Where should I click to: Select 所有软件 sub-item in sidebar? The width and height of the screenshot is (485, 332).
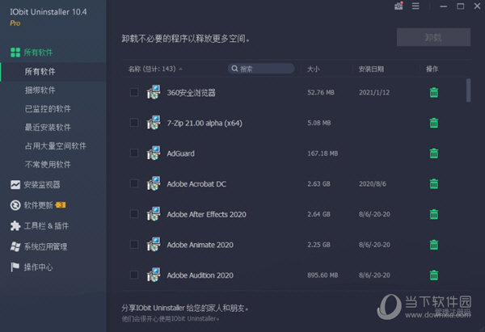[x=40, y=72]
